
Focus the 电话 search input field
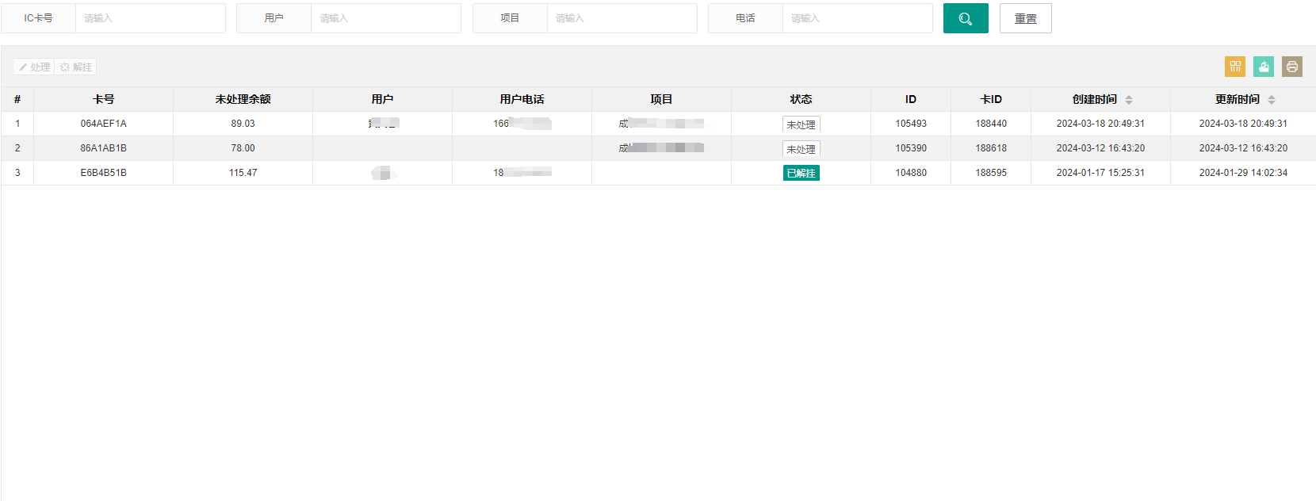tap(858, 18)
